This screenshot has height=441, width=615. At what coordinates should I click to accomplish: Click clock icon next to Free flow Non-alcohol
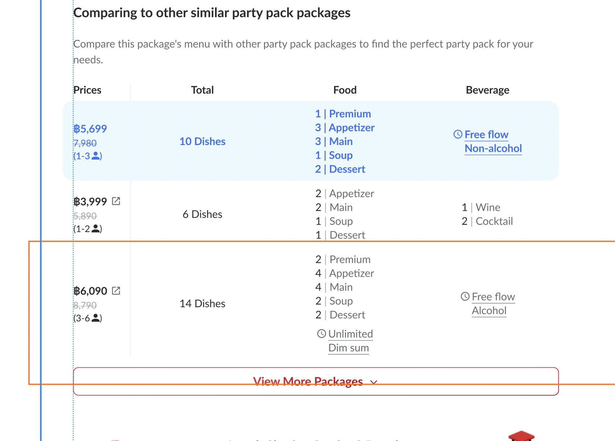pyautogui.click(x=458, y=134)
